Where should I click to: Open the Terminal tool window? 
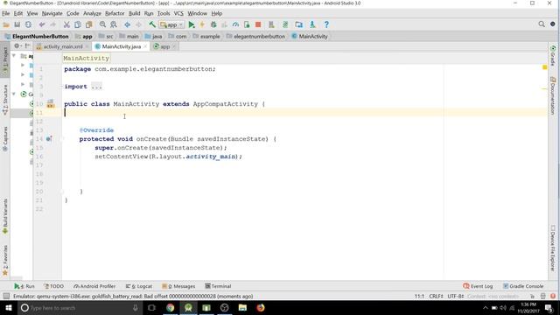tap(218, 286)
